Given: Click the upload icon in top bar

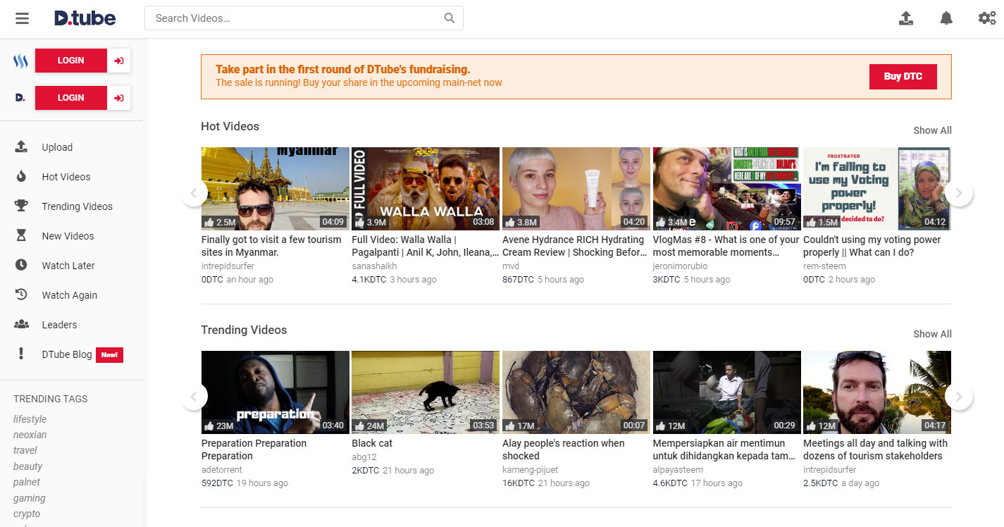Looking at the screenshot, I should pos(906,18).
